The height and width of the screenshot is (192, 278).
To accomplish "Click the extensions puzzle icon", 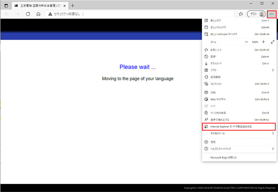I will 206,77.
